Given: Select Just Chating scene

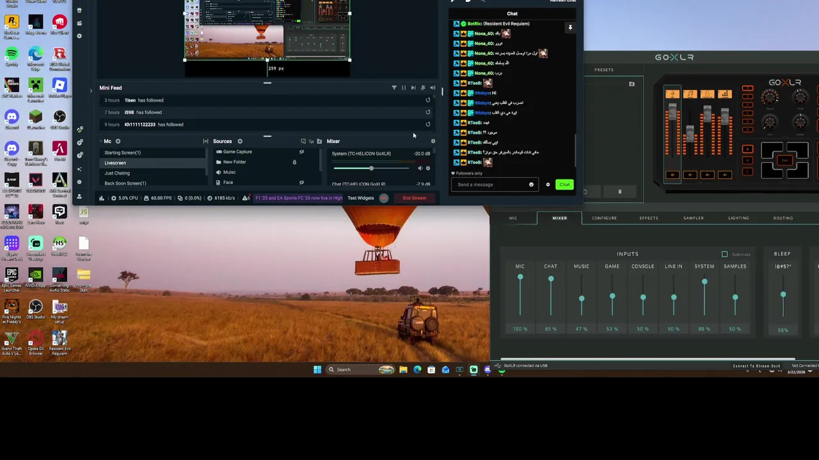Looking at the screenshot, I should click(154, 173).
